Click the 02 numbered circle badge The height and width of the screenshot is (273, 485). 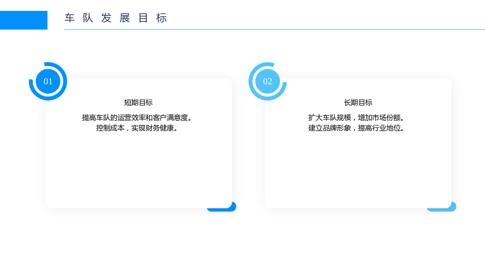[x=267, y=81]
